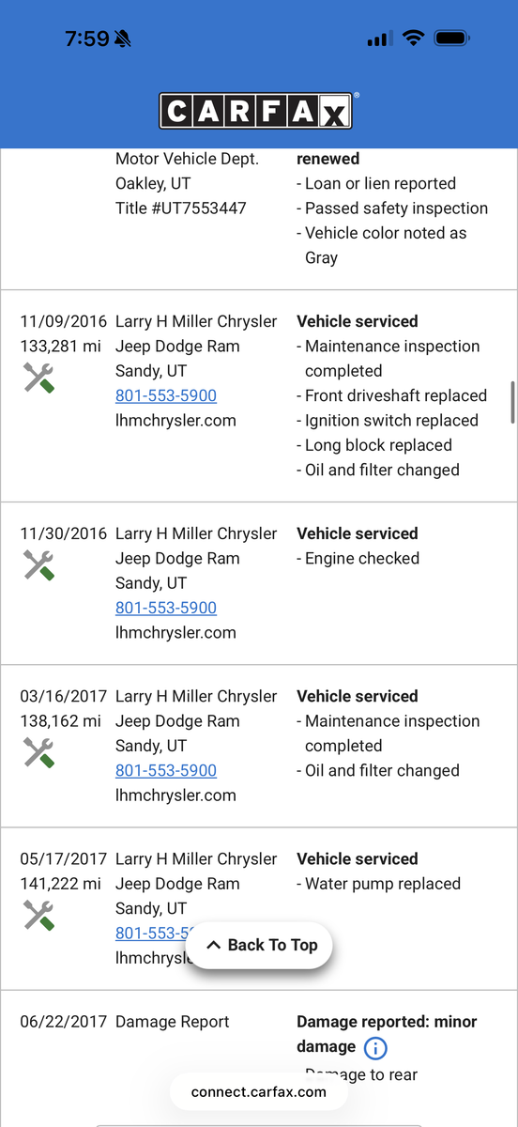518x1127 pixels.
Task: Click the page scrollbar on right edge
Action: click(x=511, y=402)
